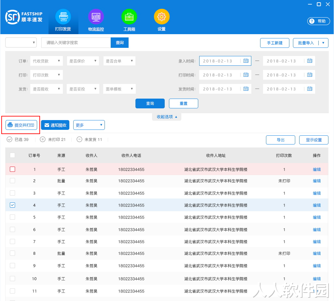Screen dimensions: 334x301
Task: Click 未打印 cell in order 2 row
Action: (x=284, y=181)
